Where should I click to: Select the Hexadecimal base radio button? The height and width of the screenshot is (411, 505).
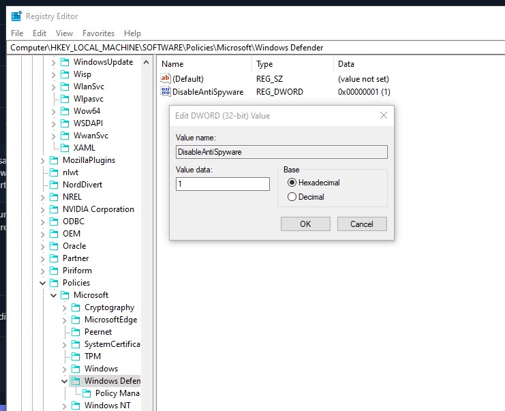pyautogui.click(x=292, y=183)
